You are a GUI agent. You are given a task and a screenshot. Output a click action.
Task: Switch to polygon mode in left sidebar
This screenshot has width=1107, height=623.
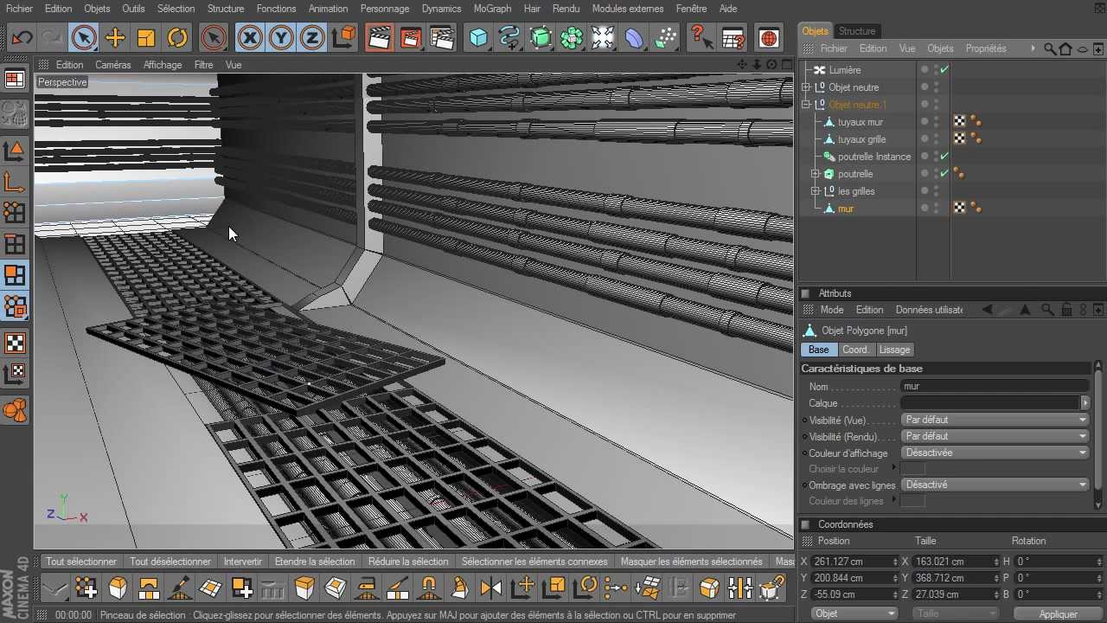pyautogui.click(x=15, y=275)
